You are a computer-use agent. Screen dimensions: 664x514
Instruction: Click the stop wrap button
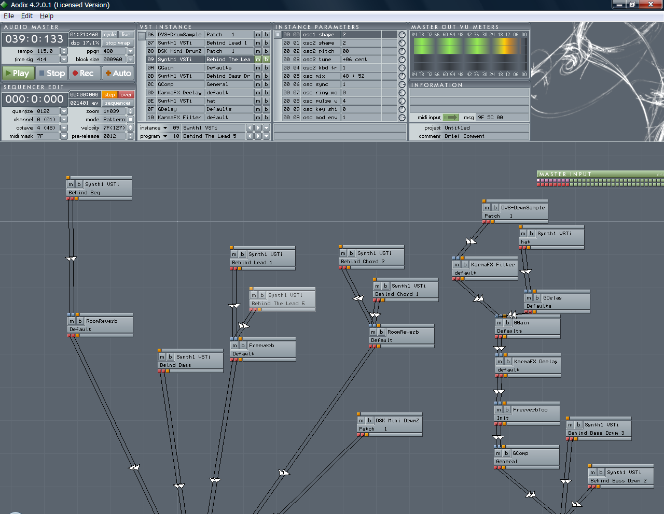point(118,43)
